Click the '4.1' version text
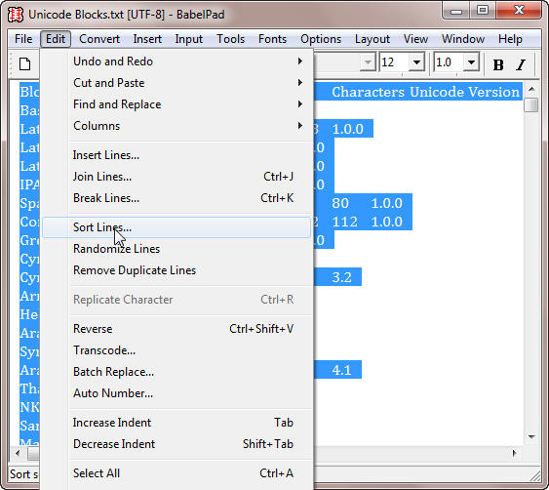The height and width of the screenshot is (490, 549). [x=341, y=370]
